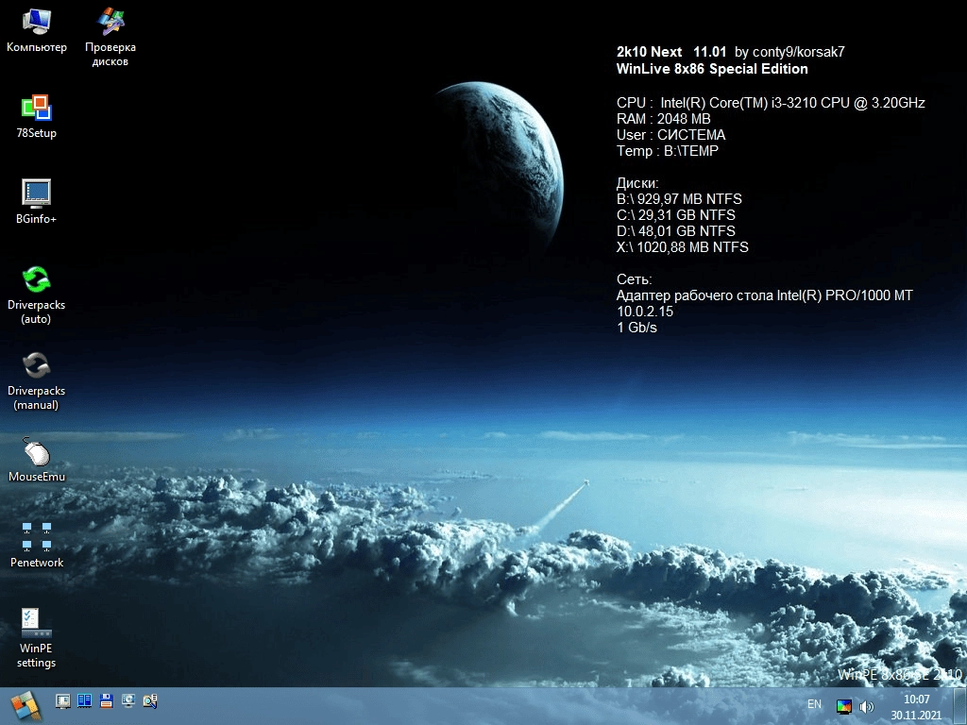967x725 pixels.
Task: Open the colorful display tray icon
Action: pos(844,706)
